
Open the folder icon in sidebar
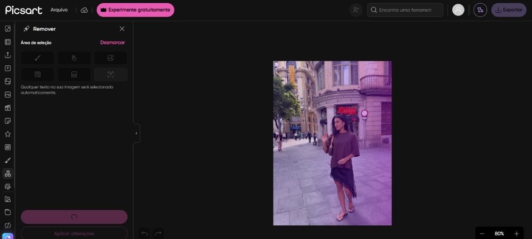point(7,212)
